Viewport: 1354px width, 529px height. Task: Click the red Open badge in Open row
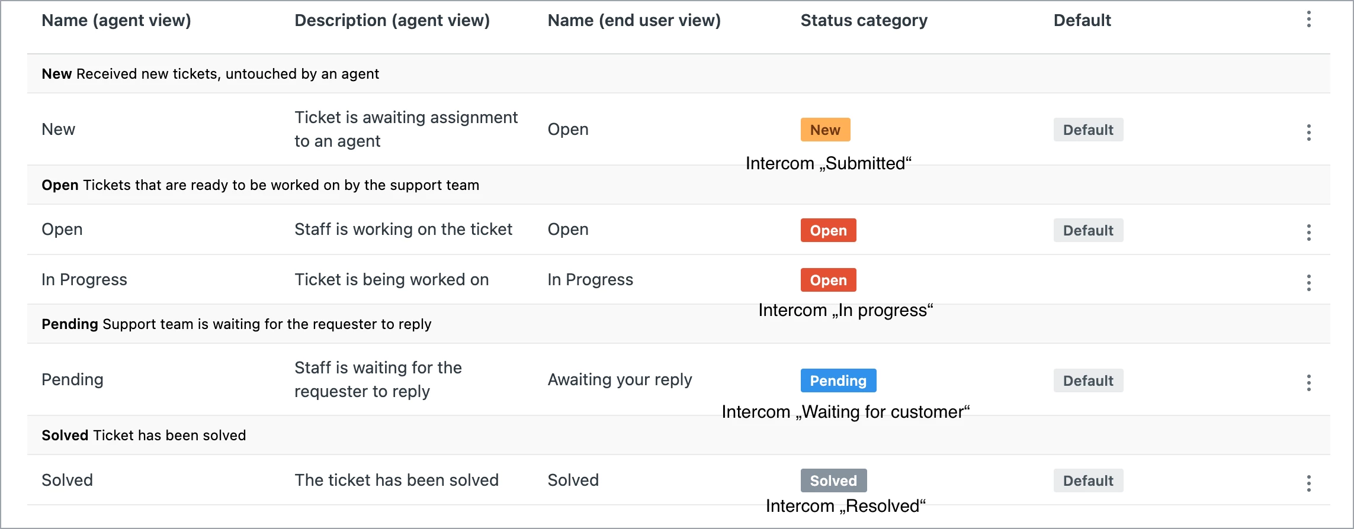coord(828,230)
